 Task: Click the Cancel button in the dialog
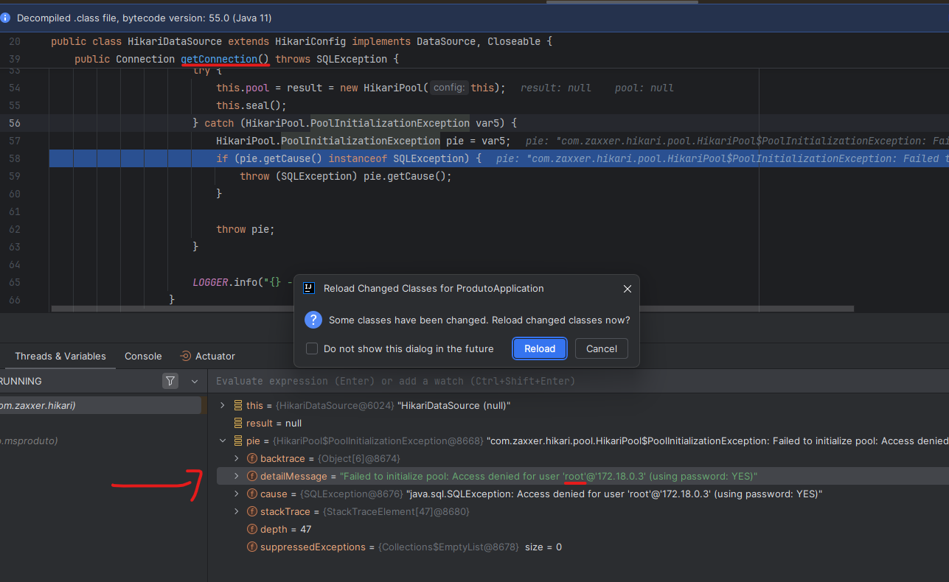click(602, 348)
